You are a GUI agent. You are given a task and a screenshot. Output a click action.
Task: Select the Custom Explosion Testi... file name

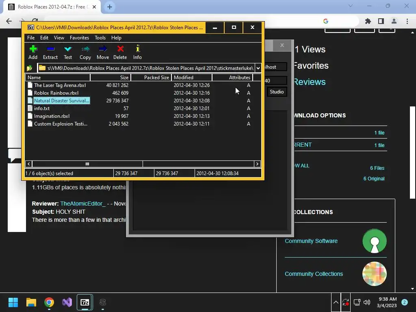click(61, 123)
